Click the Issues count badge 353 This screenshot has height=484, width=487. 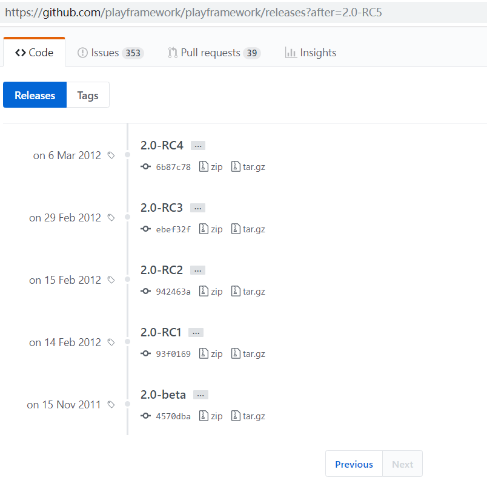tap(133, 53)
